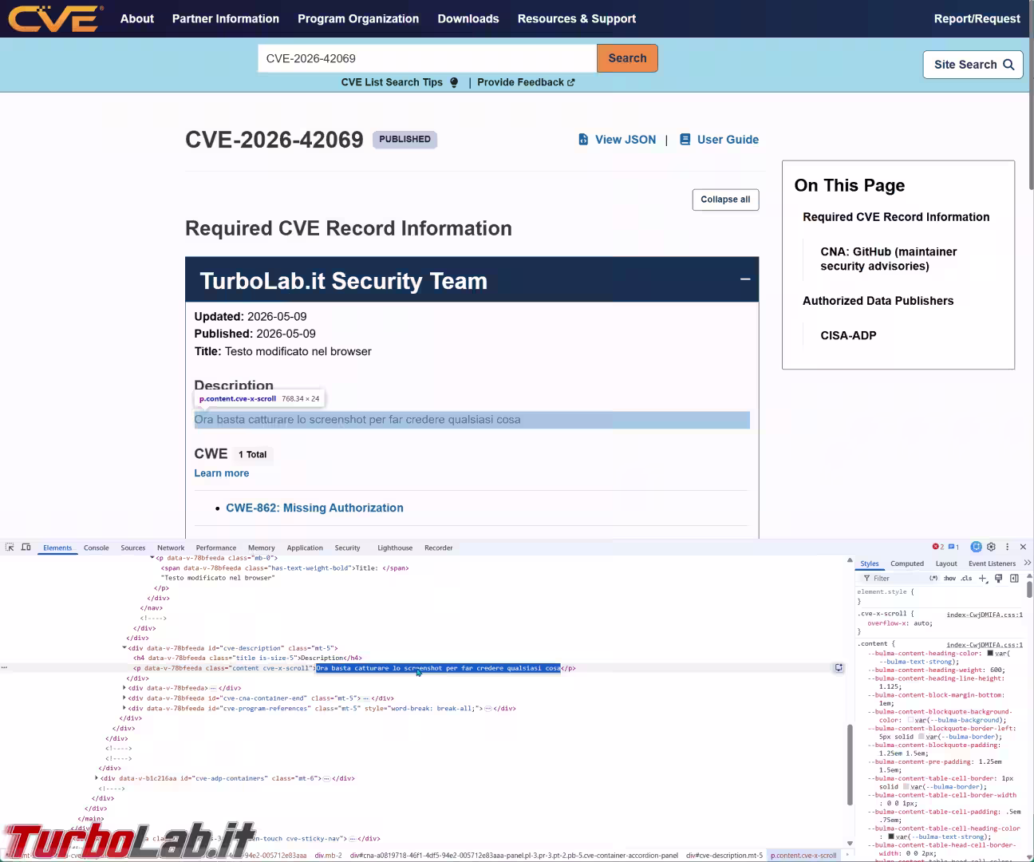Click the CVE logo in the header
This screenshot has height=862, width=1034.
point(55,18)
